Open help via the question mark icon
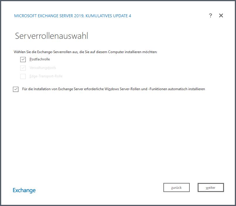 point(211,15)
